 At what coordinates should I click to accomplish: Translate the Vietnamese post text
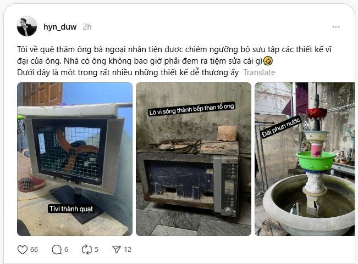pos(259,72)
